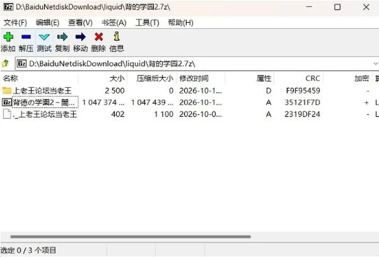
Task: Open the 工具(T) menu
Action: tap(147, 23)
